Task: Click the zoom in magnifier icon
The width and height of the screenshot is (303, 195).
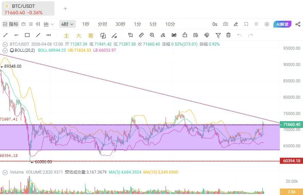Action: pos(152,35)
